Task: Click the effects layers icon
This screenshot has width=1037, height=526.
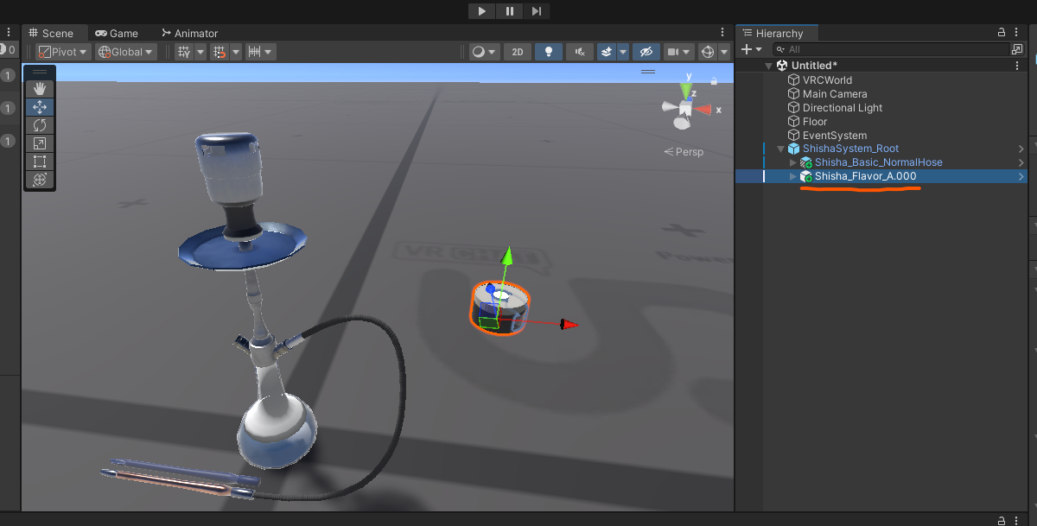Action: pos(607,52)
